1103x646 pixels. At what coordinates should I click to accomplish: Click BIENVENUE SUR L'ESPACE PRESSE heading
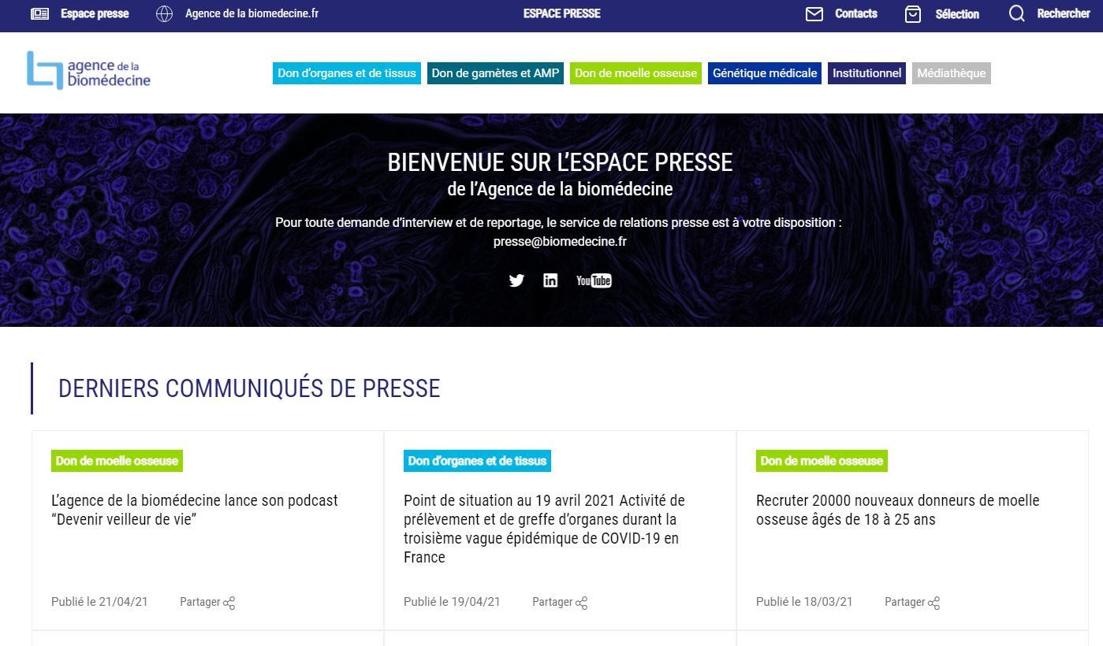click(560, 162)
